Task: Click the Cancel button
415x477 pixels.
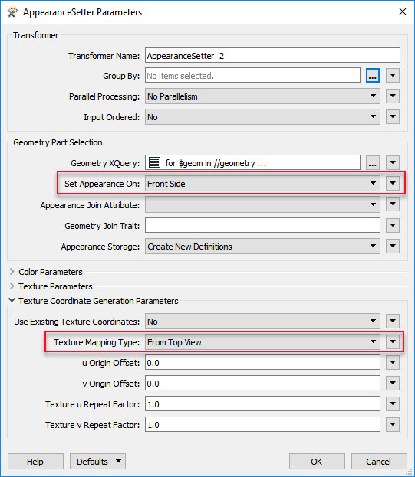Action: tap(379, 462)
